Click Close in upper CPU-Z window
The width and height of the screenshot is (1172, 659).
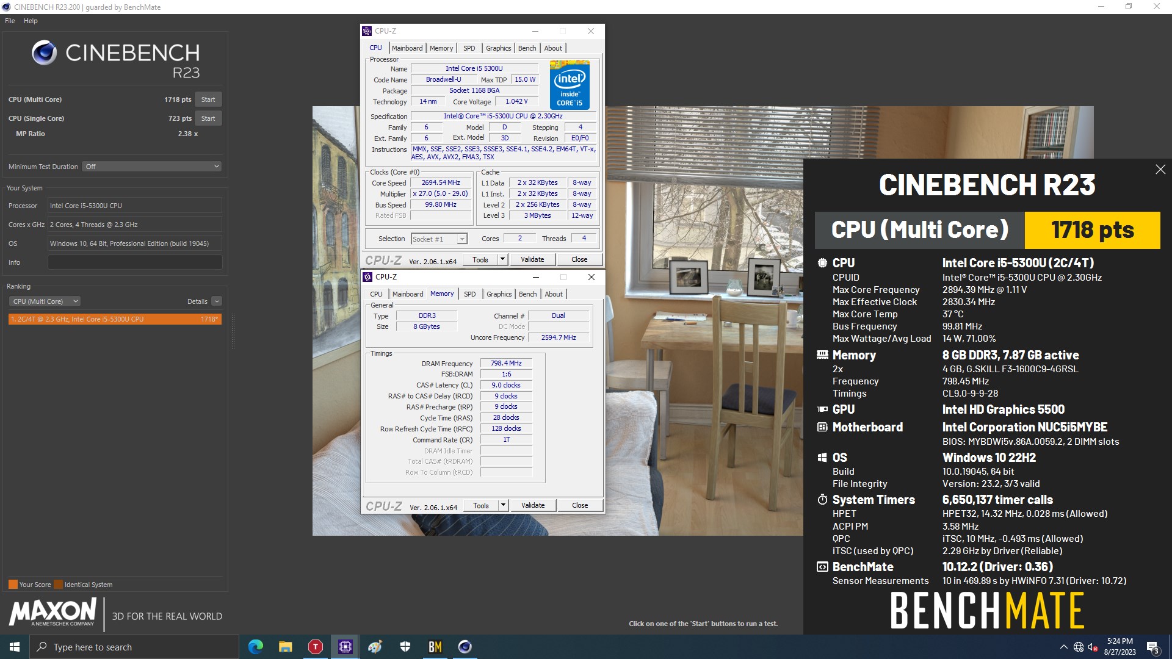[579, 259]
